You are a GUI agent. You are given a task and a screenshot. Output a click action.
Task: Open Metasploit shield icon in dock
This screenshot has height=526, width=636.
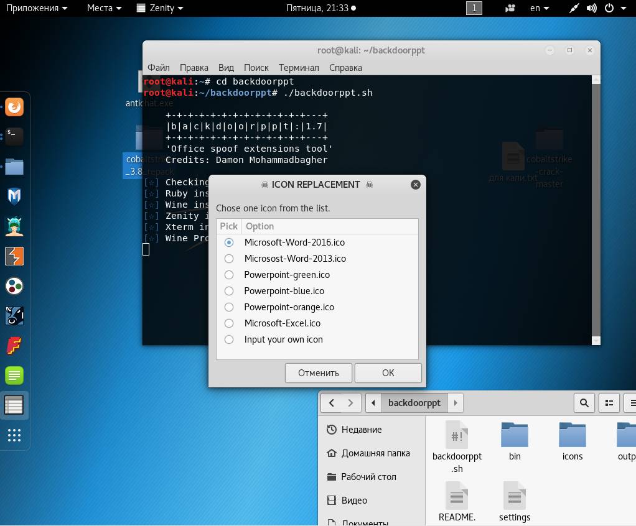[14, 196]
